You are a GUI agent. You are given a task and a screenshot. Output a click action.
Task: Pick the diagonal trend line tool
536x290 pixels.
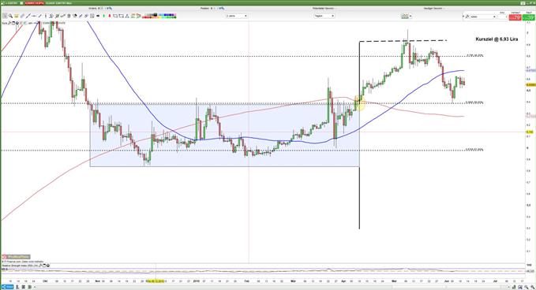point(28,16)
